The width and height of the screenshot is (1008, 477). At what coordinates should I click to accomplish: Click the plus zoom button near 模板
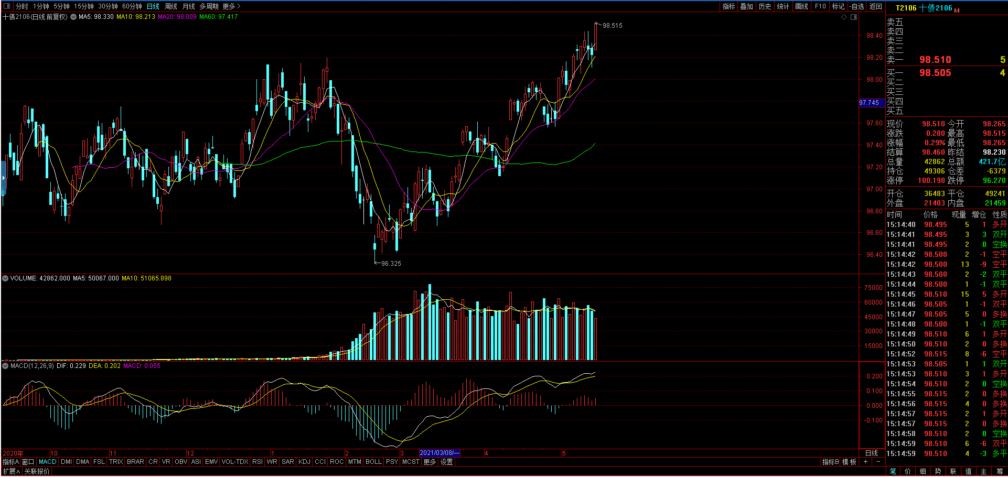[866, 462]
